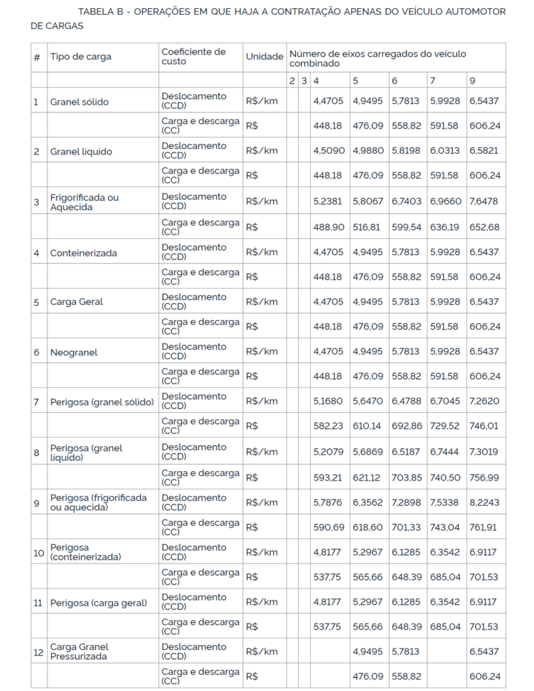
Task: Select the 'Granel sólido' row label
Action: (x=79, y=102)
